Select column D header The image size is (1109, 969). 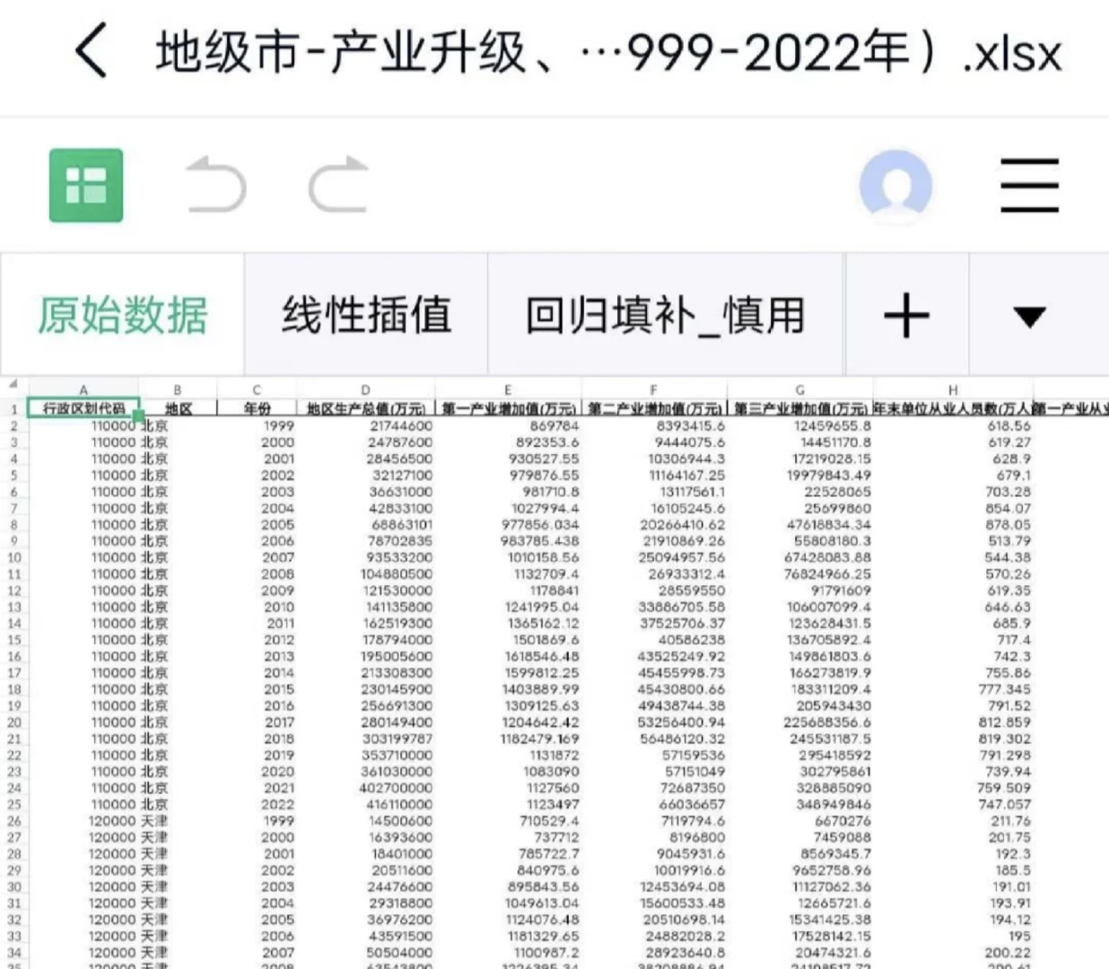pos(365,389)
